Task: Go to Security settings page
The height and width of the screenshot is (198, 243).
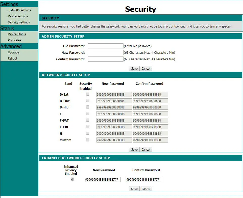Action: [19, 22]
